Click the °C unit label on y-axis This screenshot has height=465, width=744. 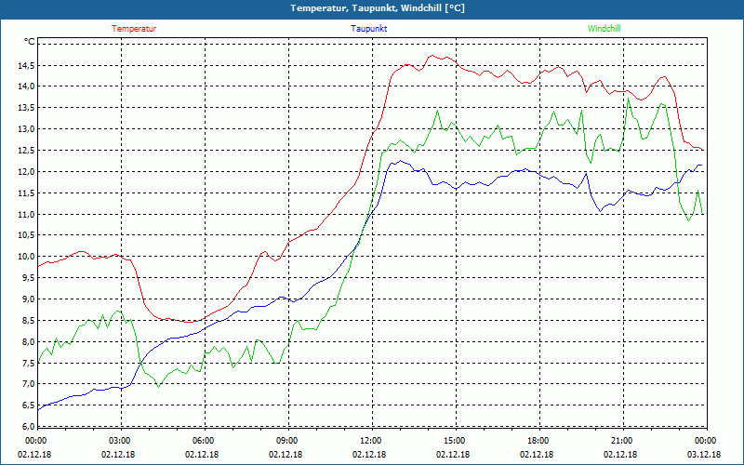tap(30, 42)
